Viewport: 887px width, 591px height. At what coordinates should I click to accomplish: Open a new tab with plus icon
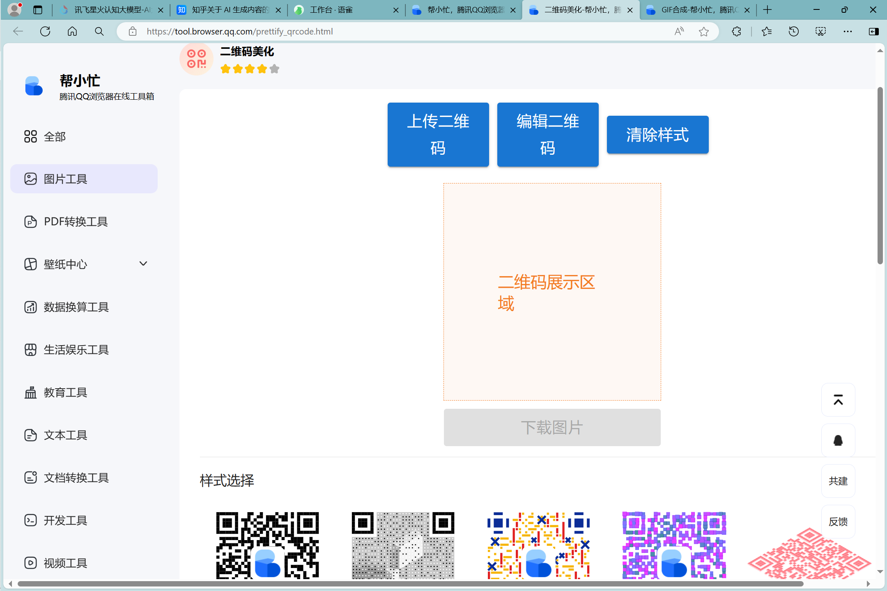768,10
